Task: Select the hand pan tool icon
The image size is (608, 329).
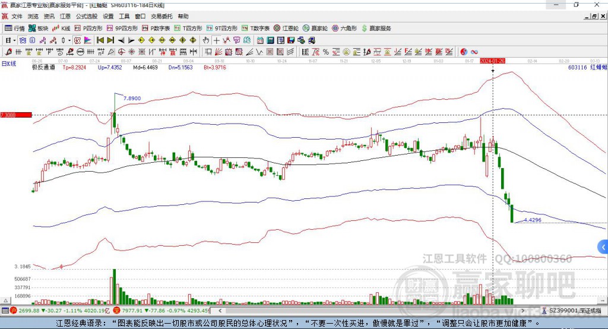Action: click(206, 40)
